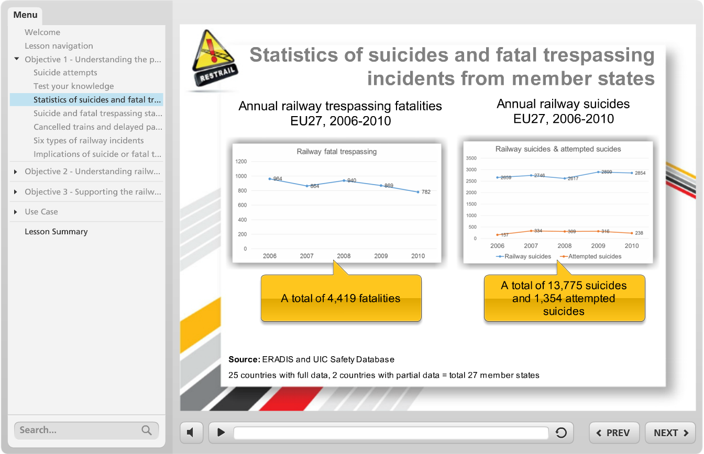Click the 25 countries with full data note
704x454 pixels.
[384, 375]
